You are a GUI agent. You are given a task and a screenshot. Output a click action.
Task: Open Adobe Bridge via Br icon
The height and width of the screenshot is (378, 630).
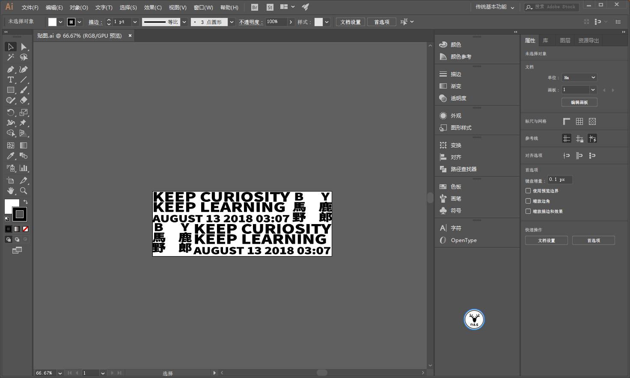click(x=255, y=7)
